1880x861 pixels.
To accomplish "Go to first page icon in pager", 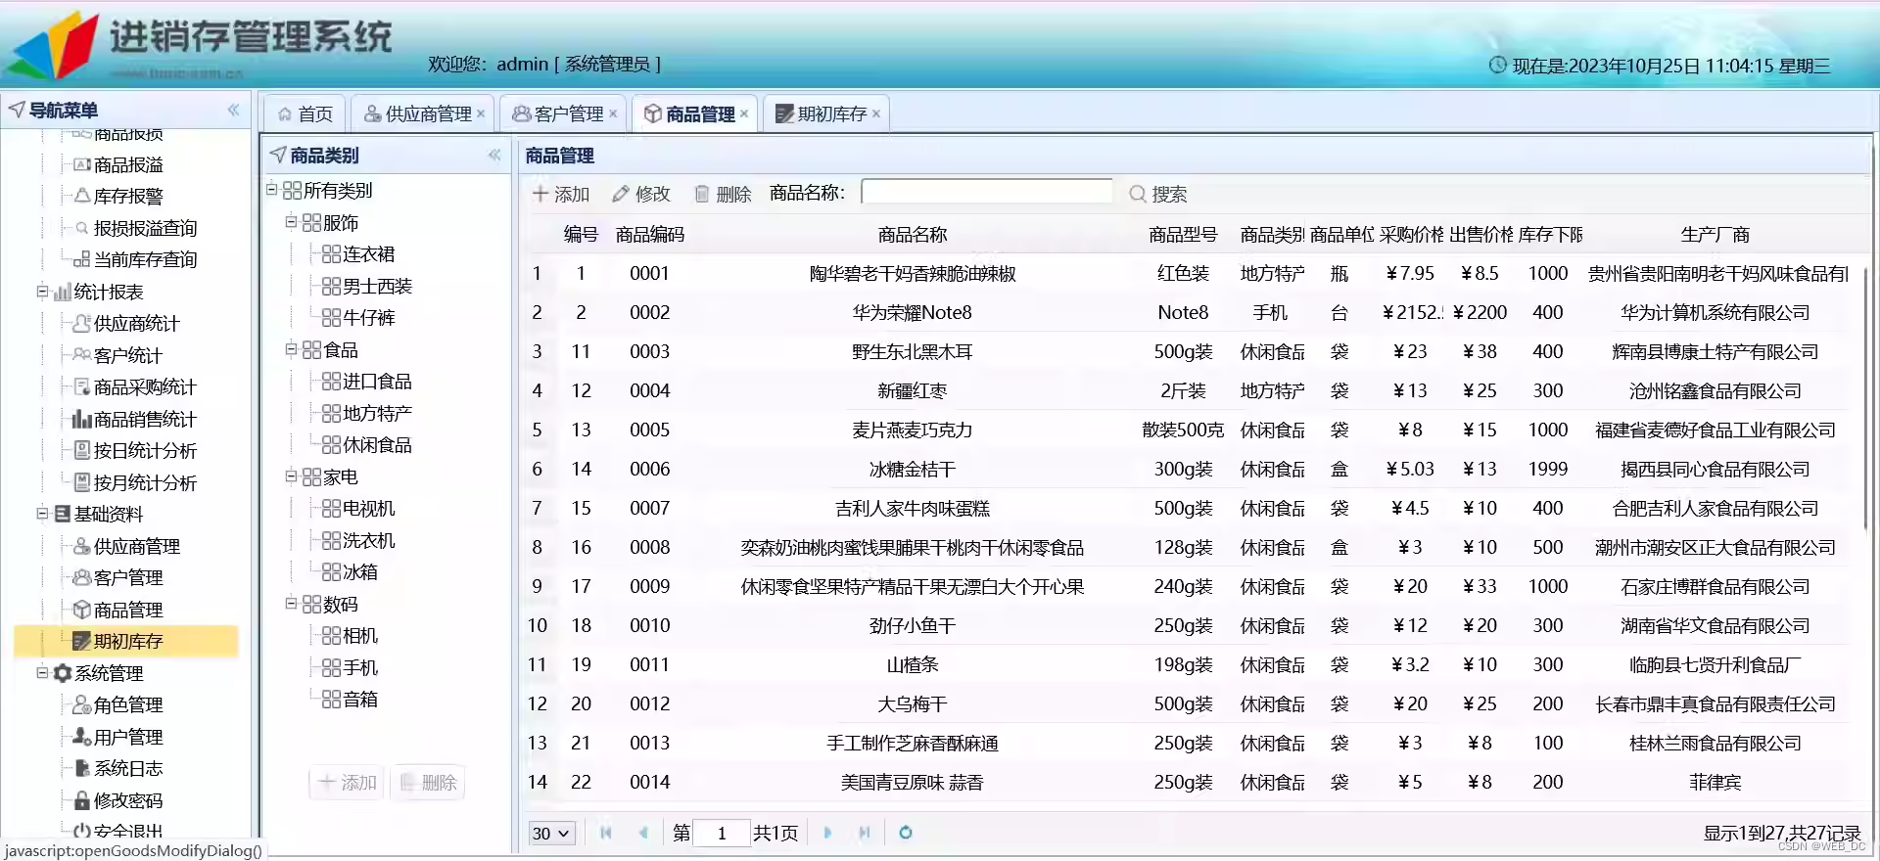I will click(606, 833).
